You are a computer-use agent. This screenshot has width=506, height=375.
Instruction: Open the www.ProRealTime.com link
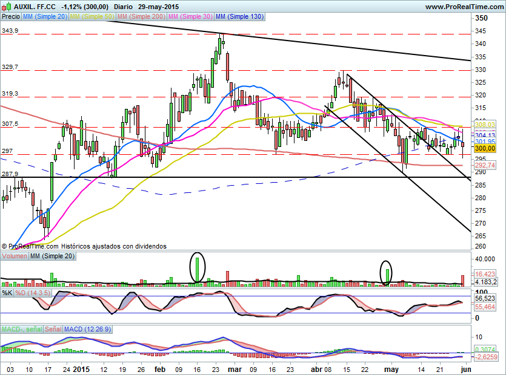pos(464,7)
